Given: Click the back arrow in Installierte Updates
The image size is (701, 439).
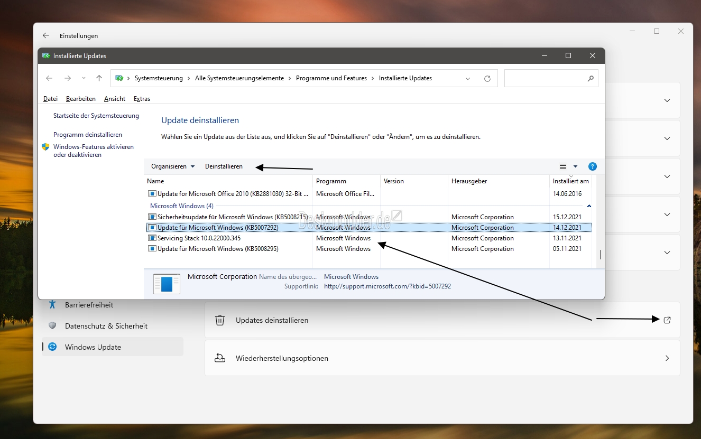Looking at the screenshot, I should coord(49,78).
